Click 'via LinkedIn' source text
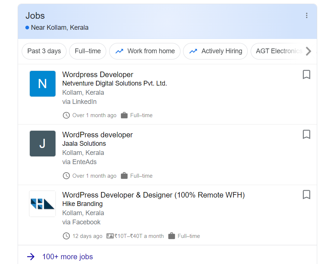This screenshot has height=264, width=333. point(79,102)
